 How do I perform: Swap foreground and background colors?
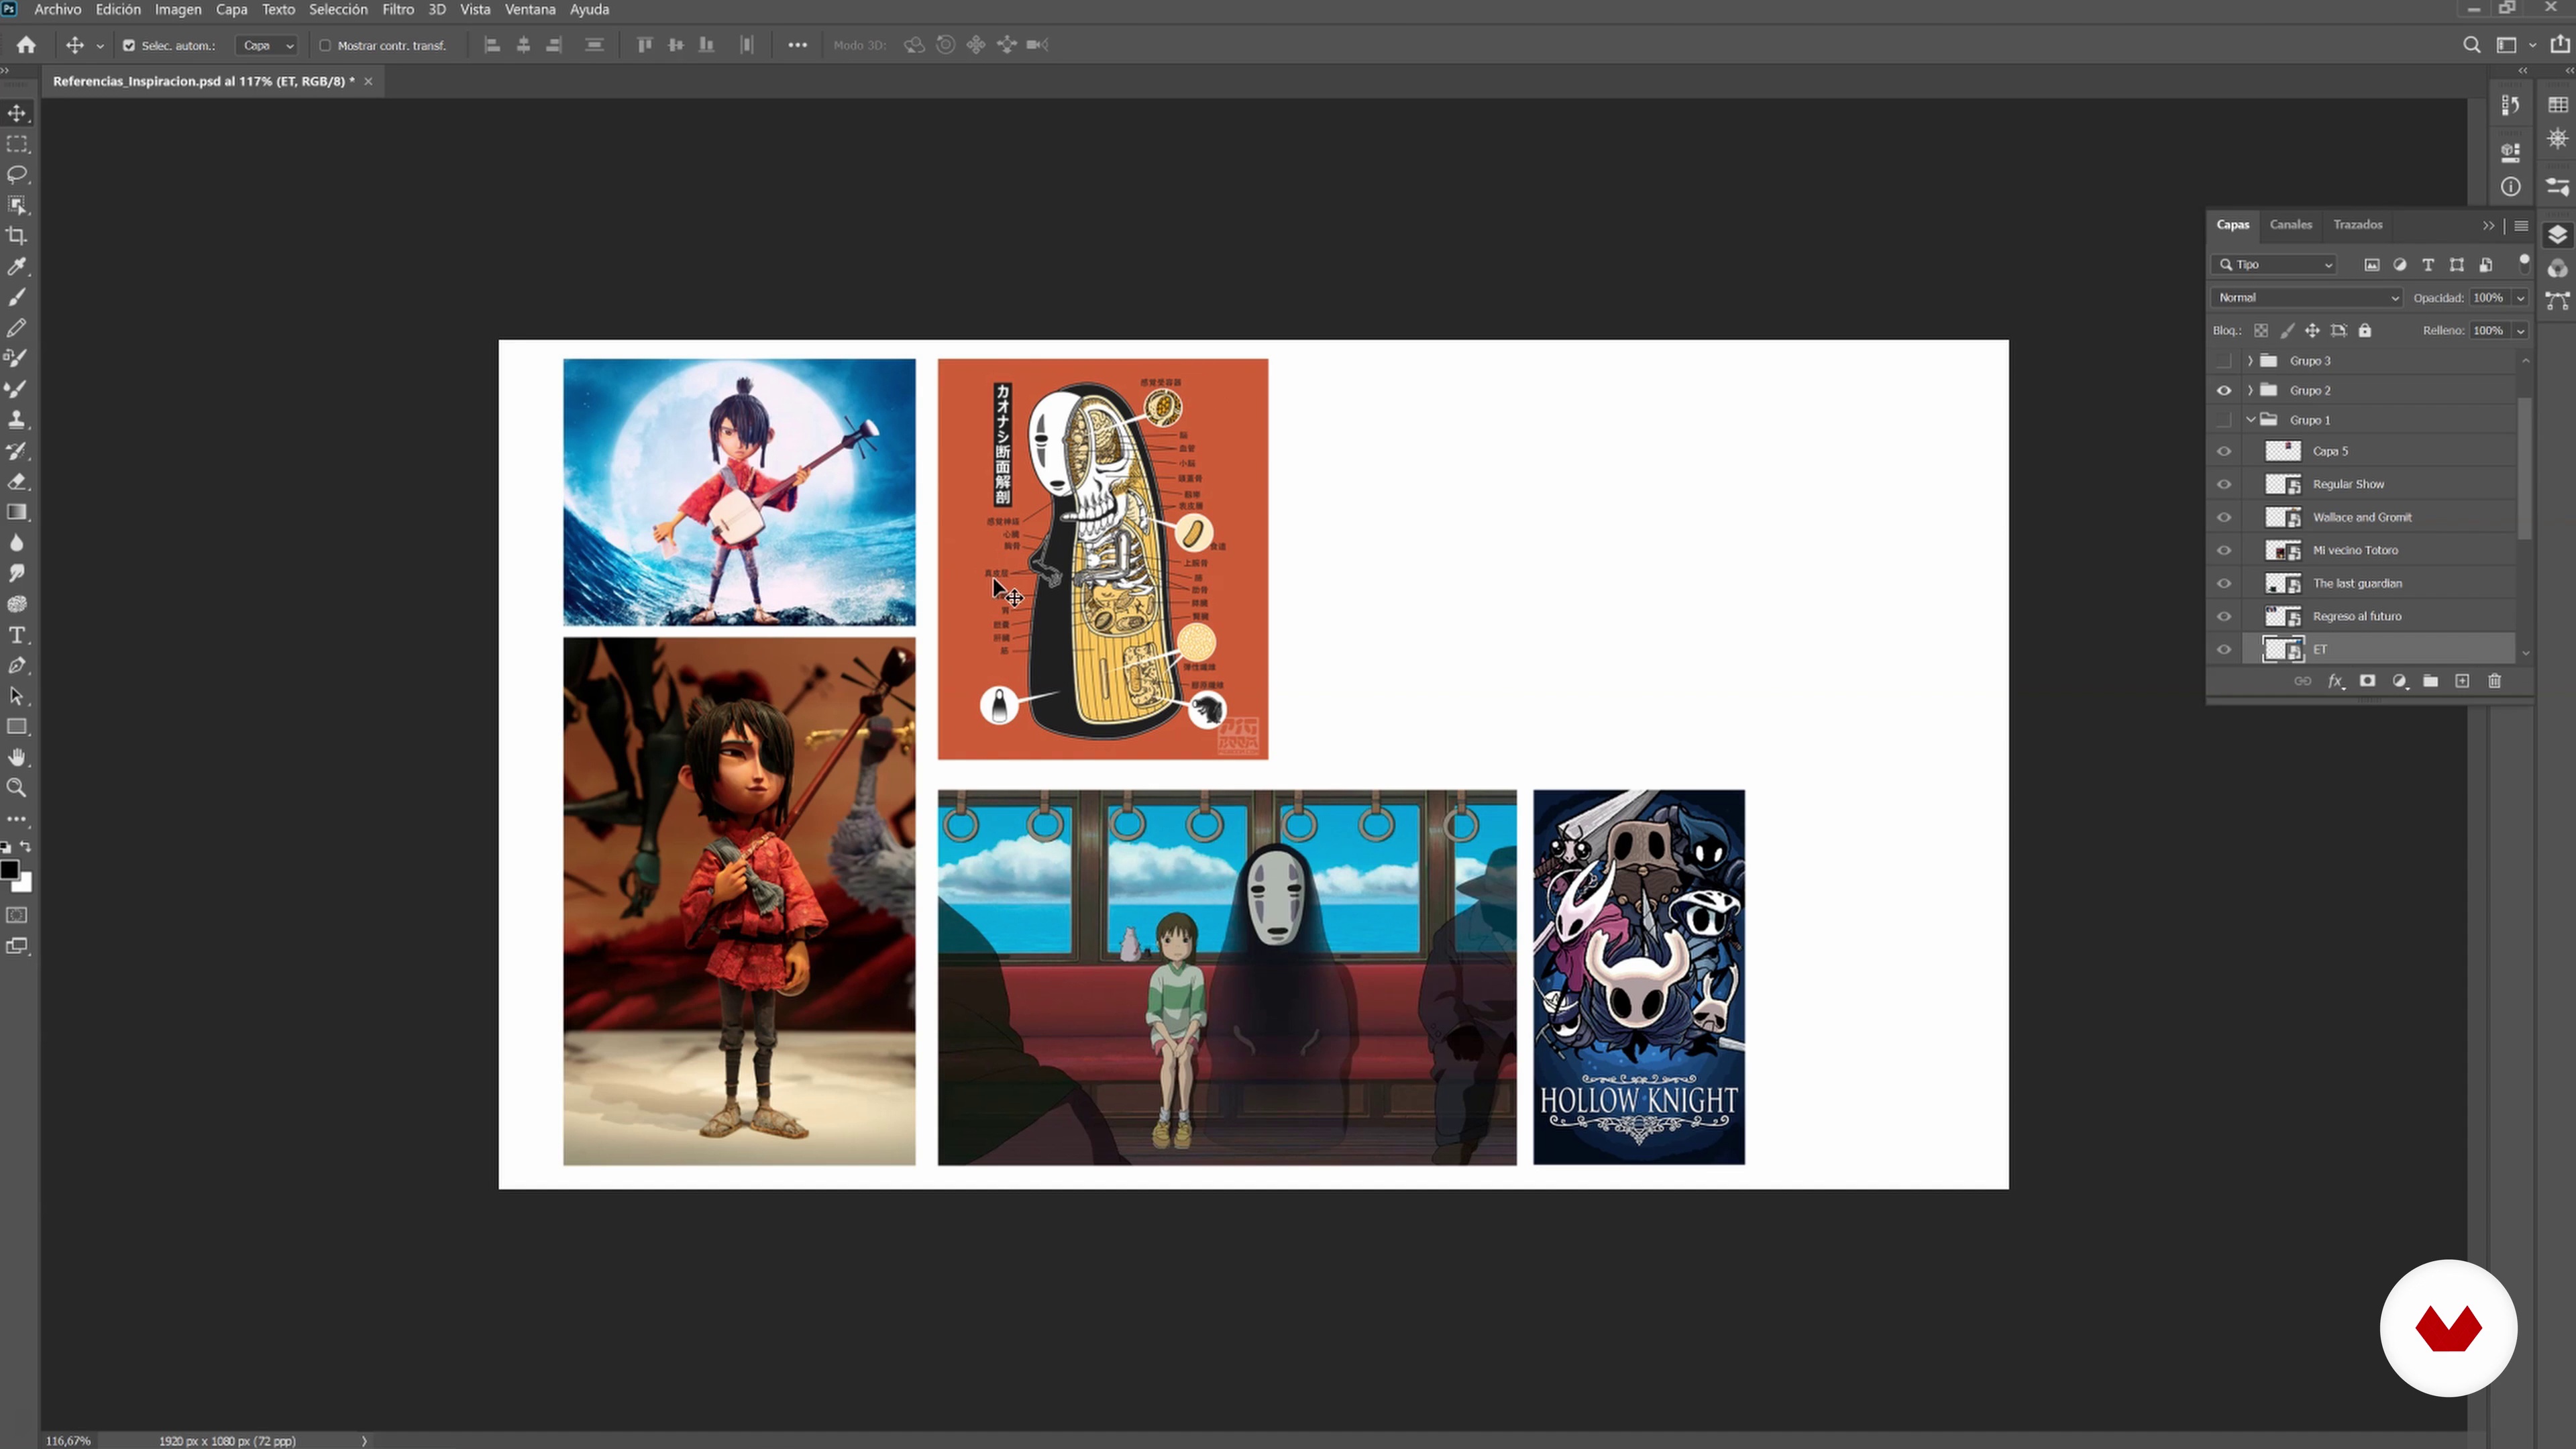[x=26, y=847]
